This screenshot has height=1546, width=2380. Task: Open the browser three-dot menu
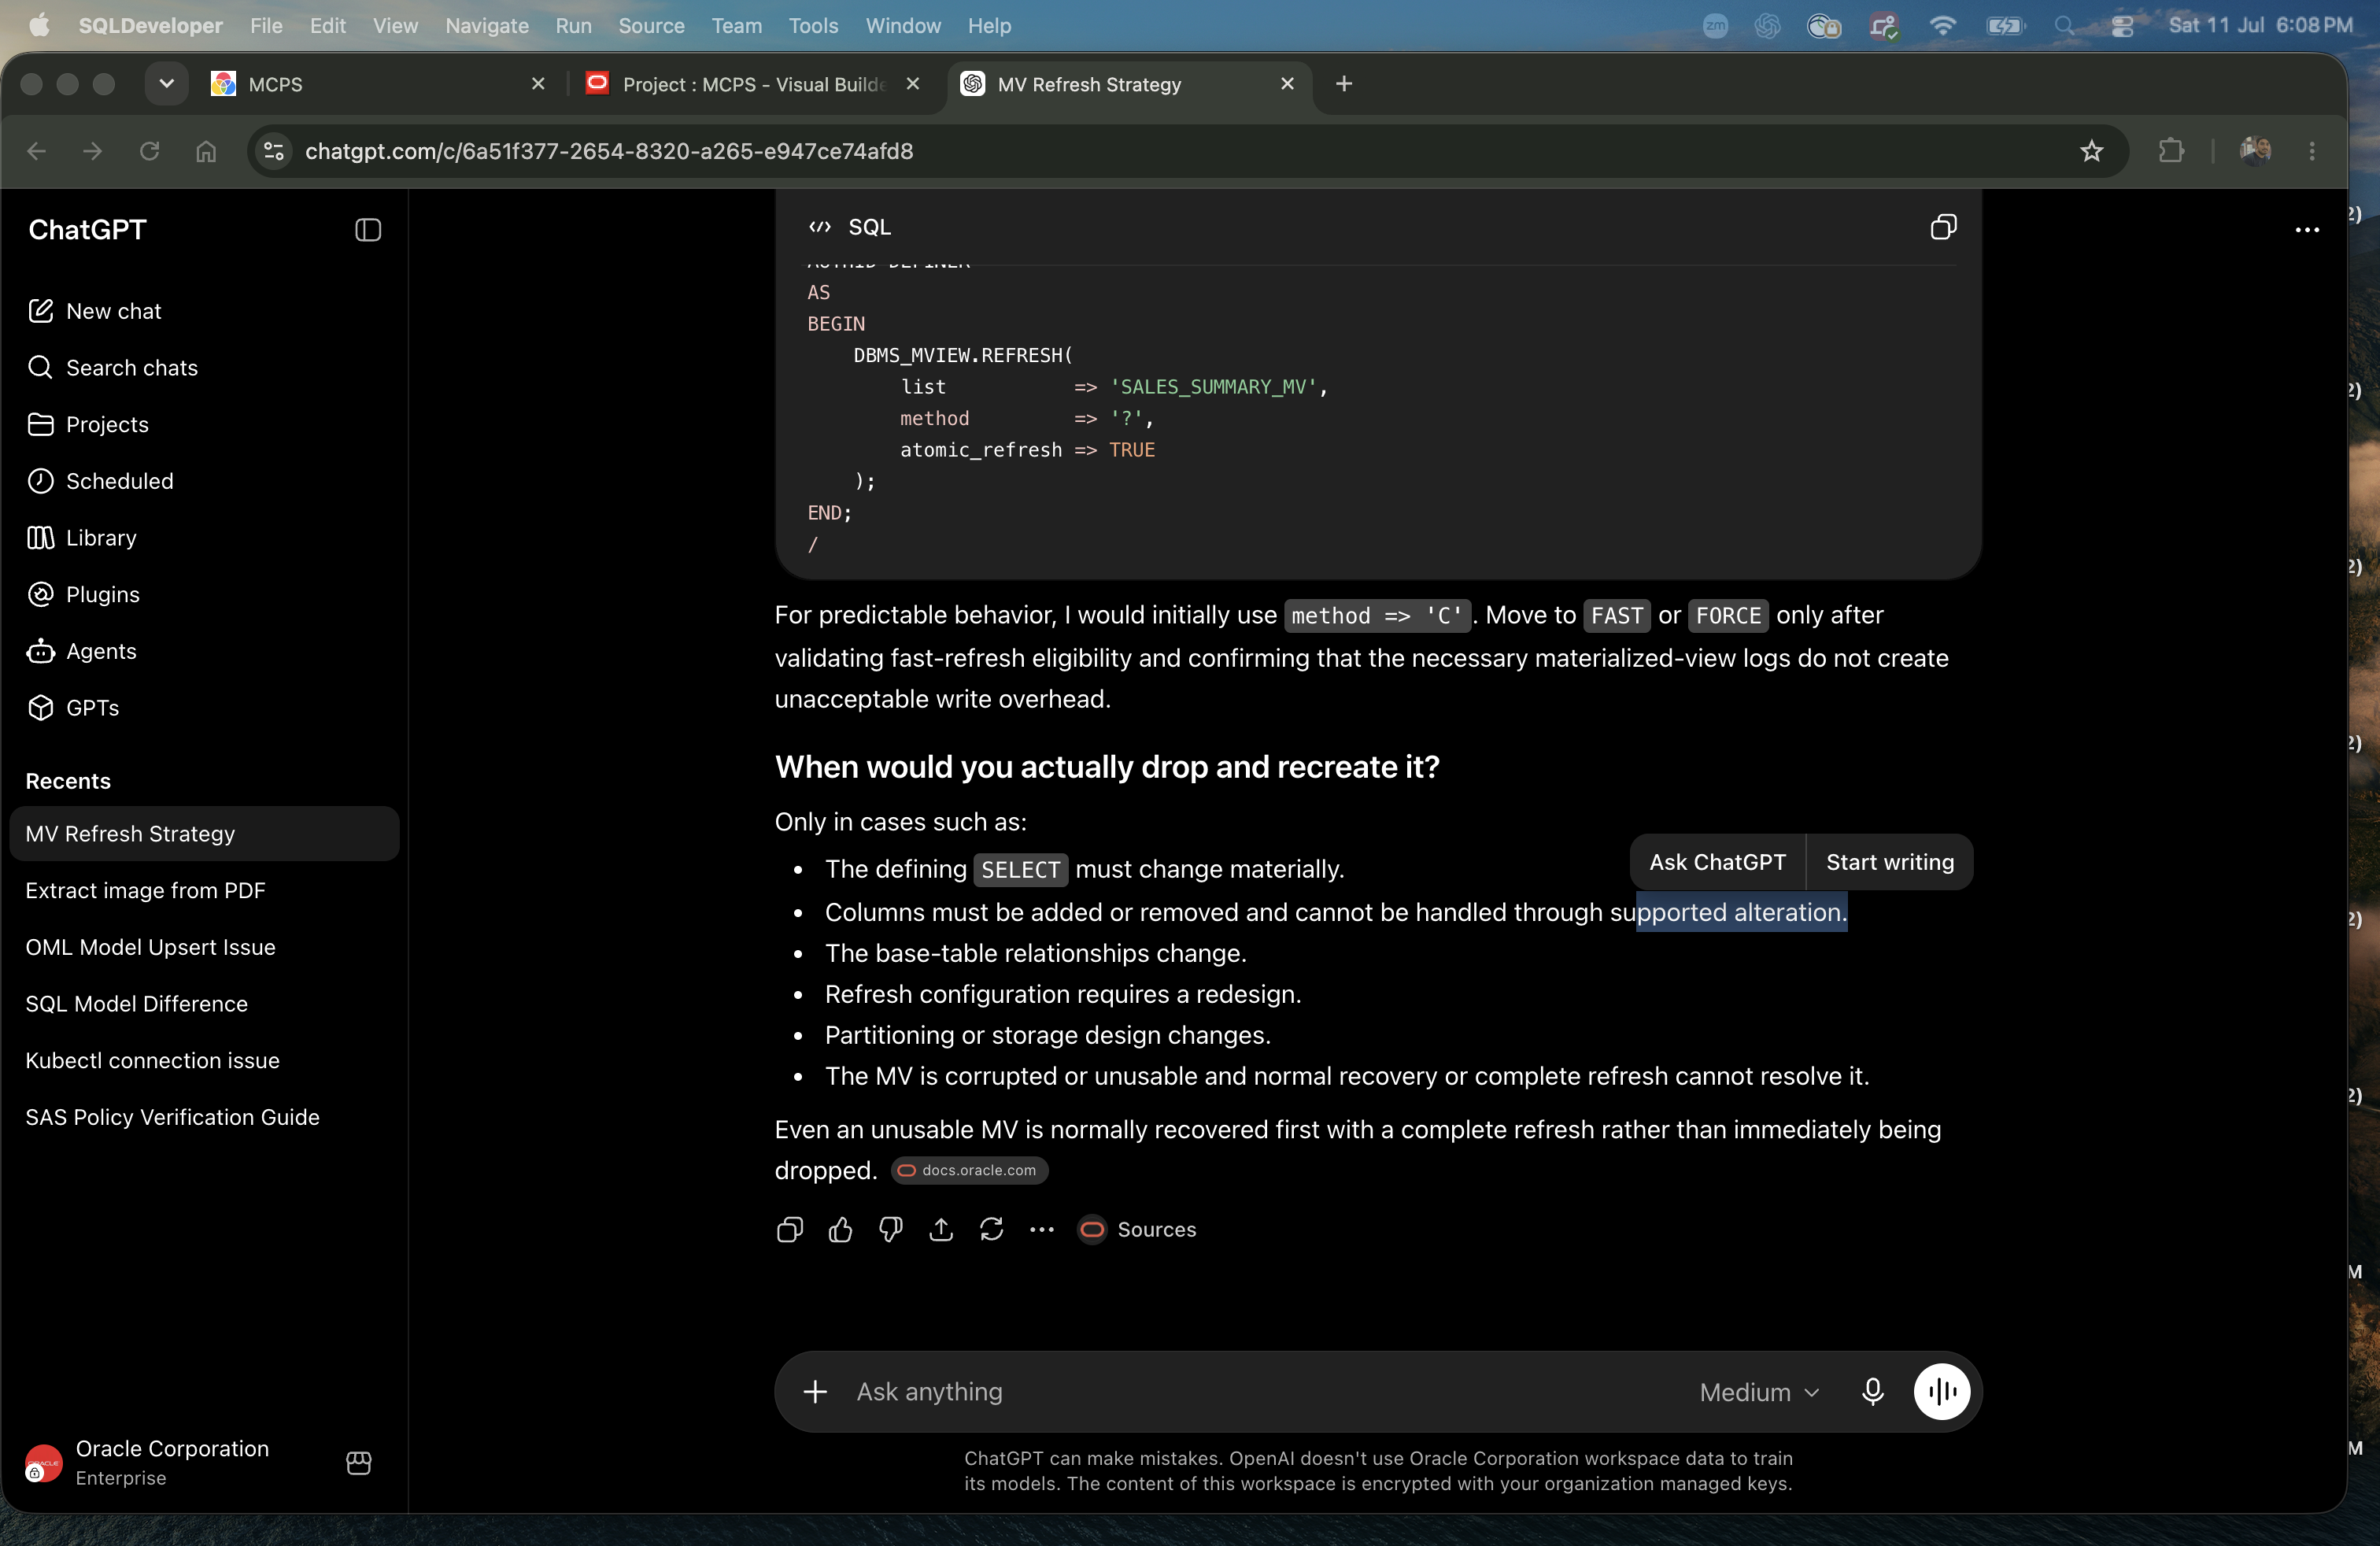coord(2312,151)
